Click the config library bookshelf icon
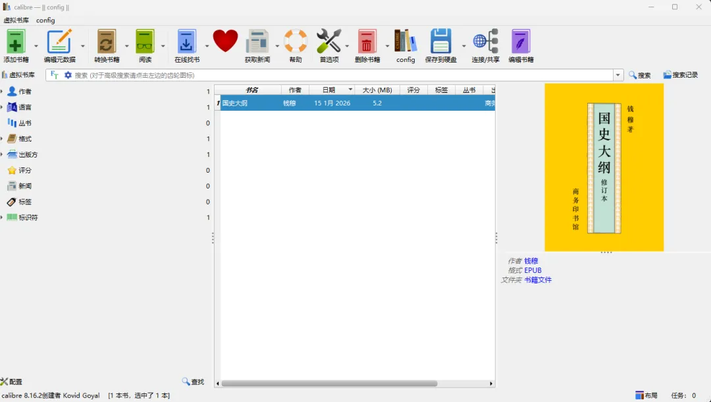Viewport: 711px width, 402px height. pos(406,42)
